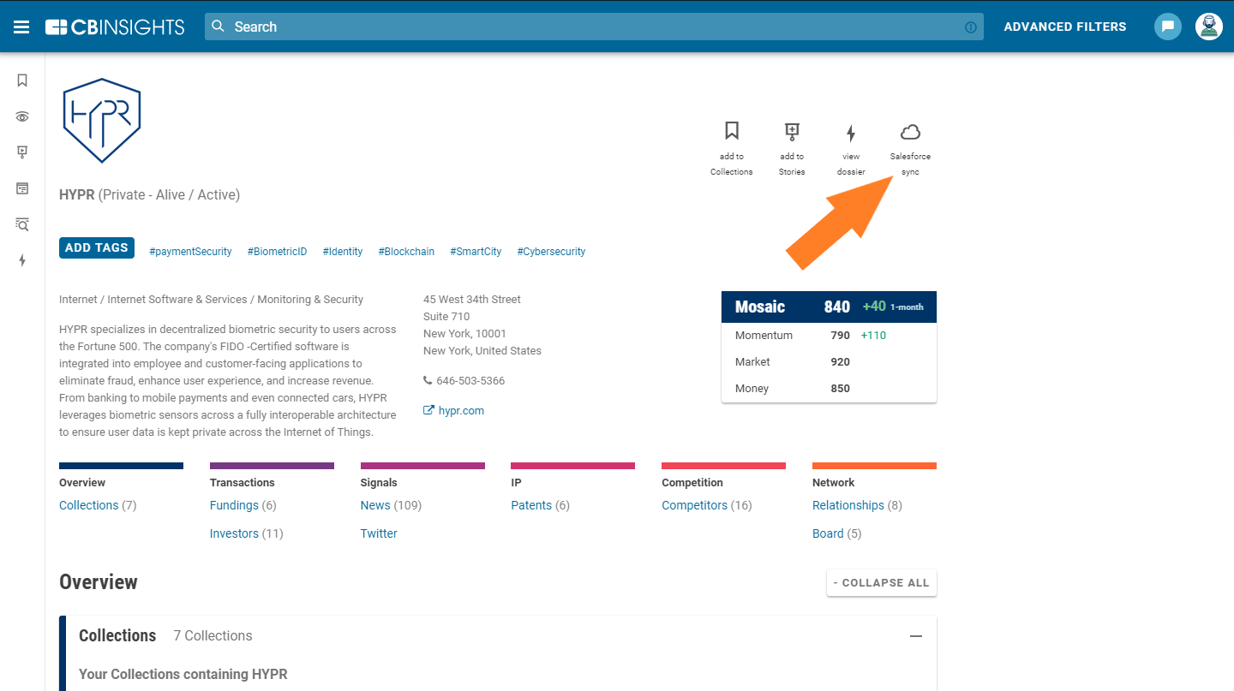This screenshot has height=691, width=1234.
Task: Open the news feed sidebar icon
Action: coord(22,188)
